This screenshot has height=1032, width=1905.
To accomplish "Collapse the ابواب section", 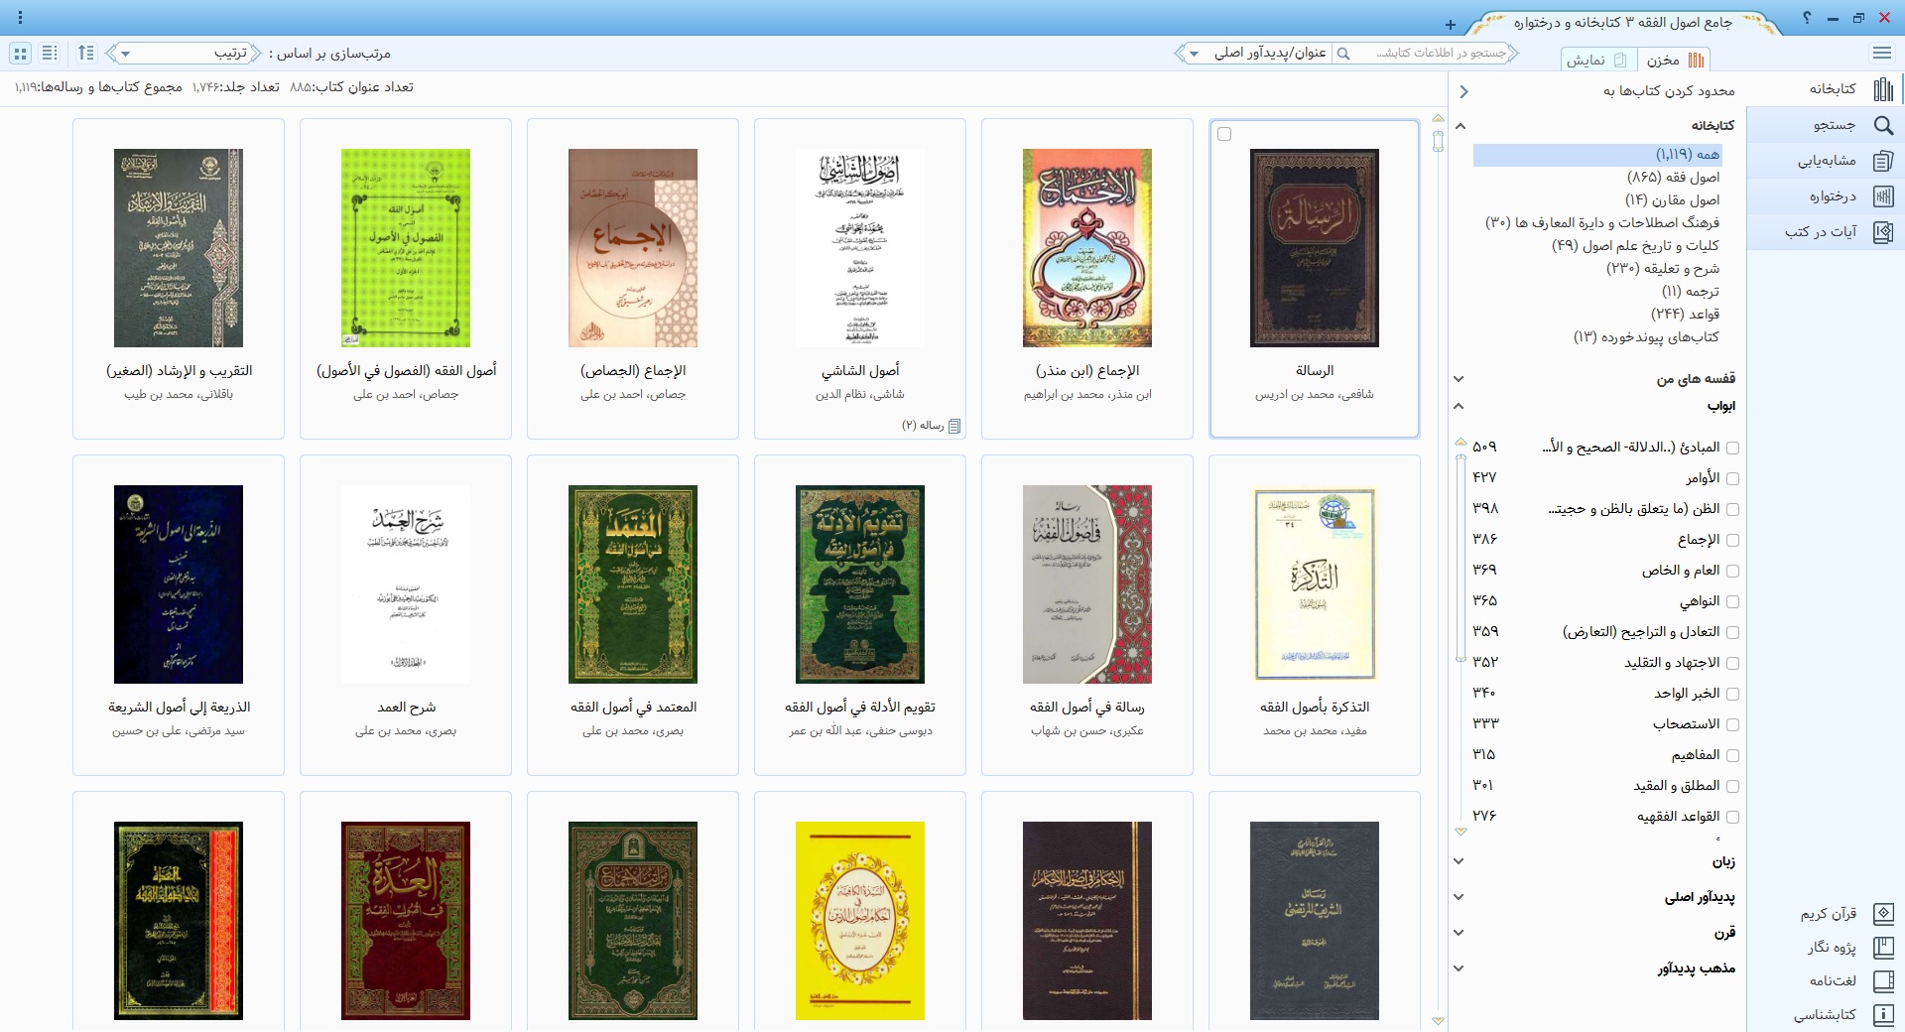I will (1460, 406).
